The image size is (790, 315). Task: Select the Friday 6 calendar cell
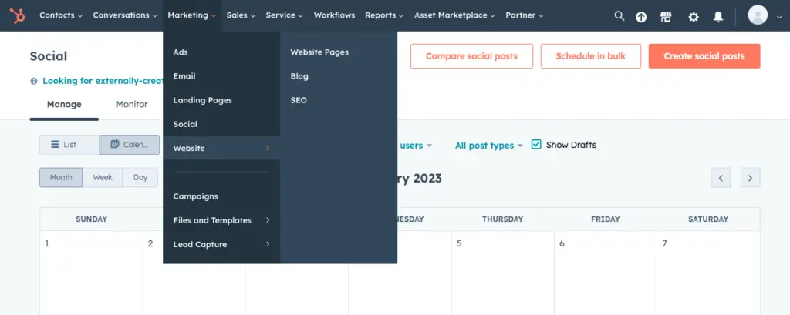tap(606, 273)
